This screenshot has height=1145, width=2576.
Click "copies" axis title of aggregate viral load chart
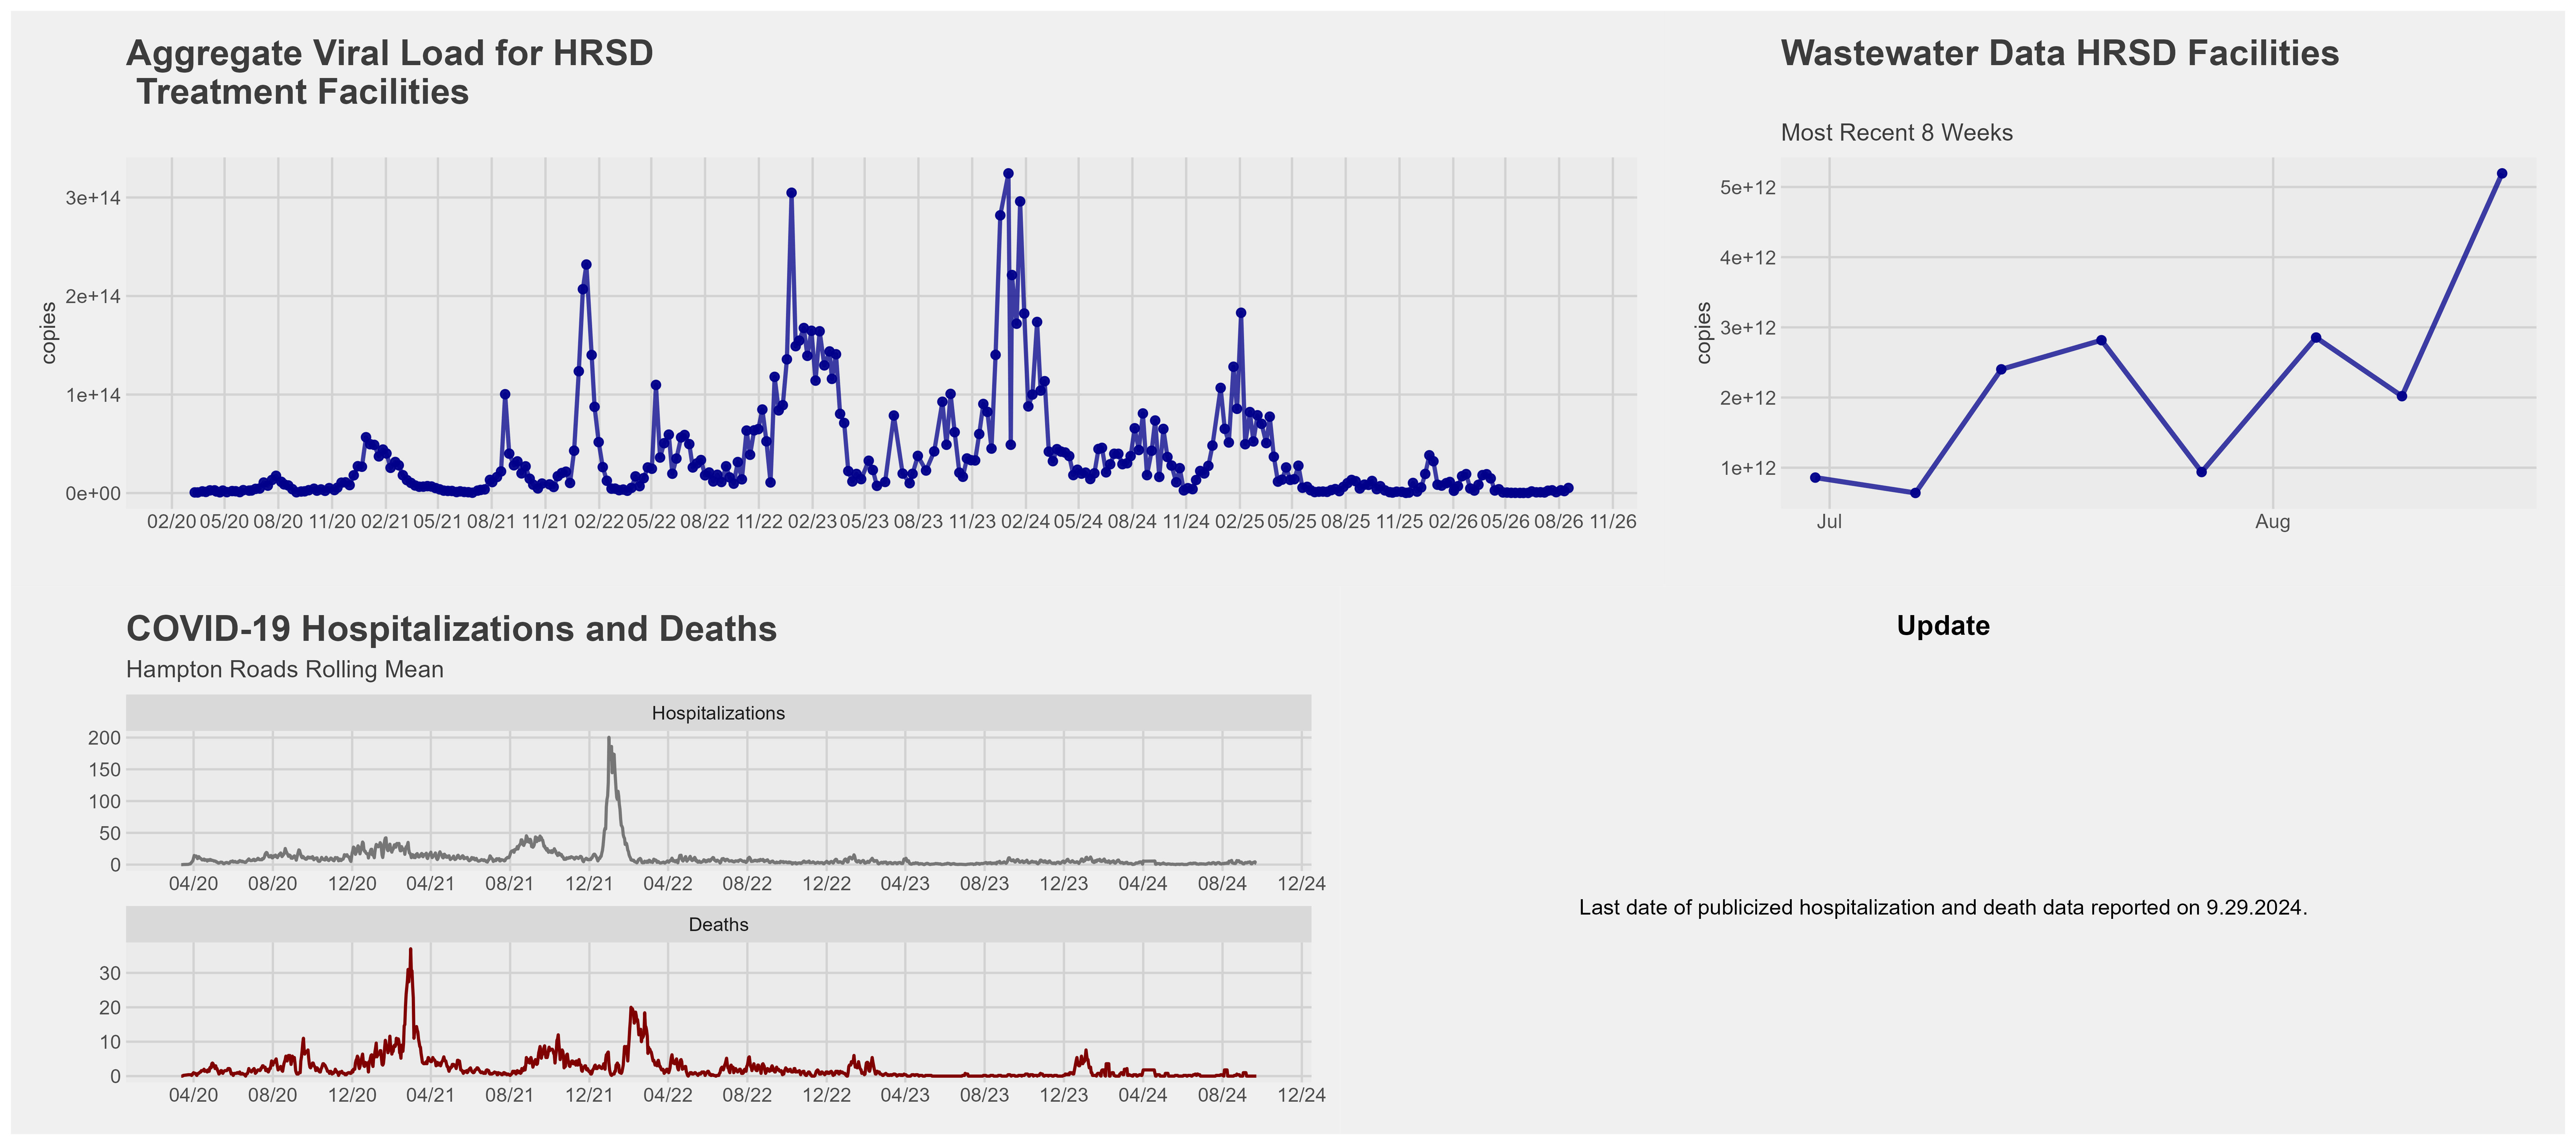(48, 333)
